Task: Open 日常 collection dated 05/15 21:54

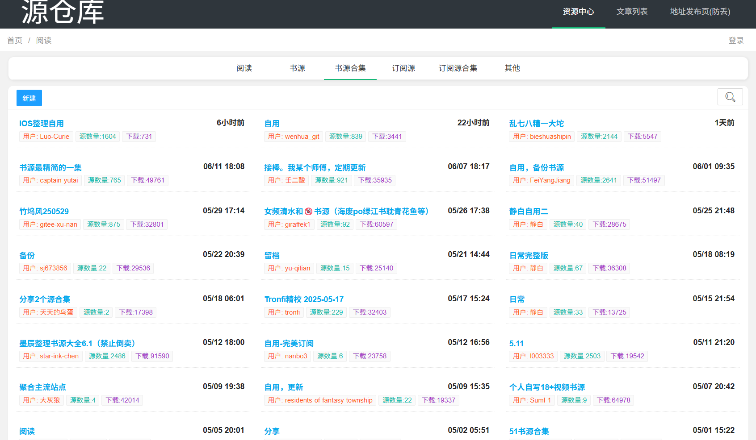Action: pos(517,299)
